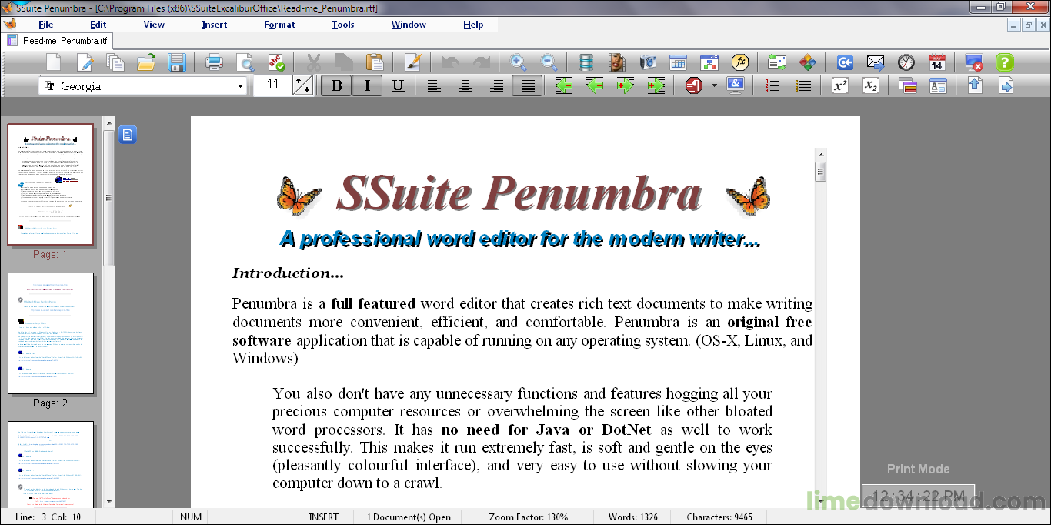Open the print preview tool
This screenshot has width=1051, height=525.
point(245,62)
